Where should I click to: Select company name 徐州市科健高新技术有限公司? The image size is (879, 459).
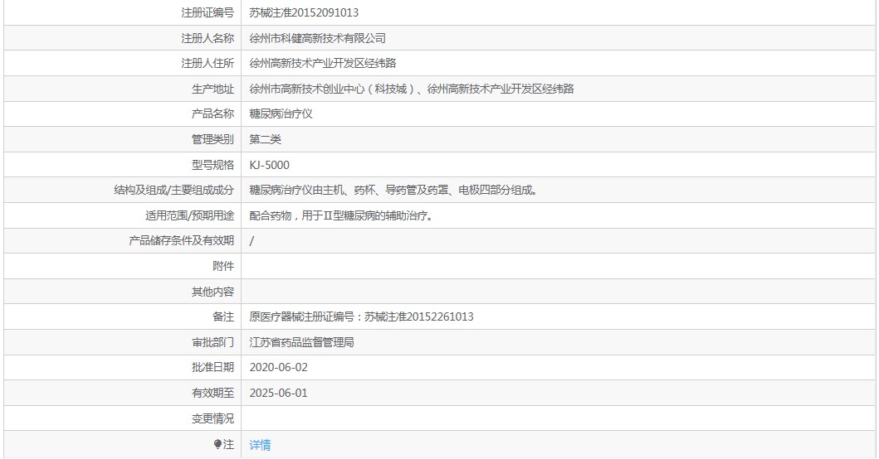point(317,38)
